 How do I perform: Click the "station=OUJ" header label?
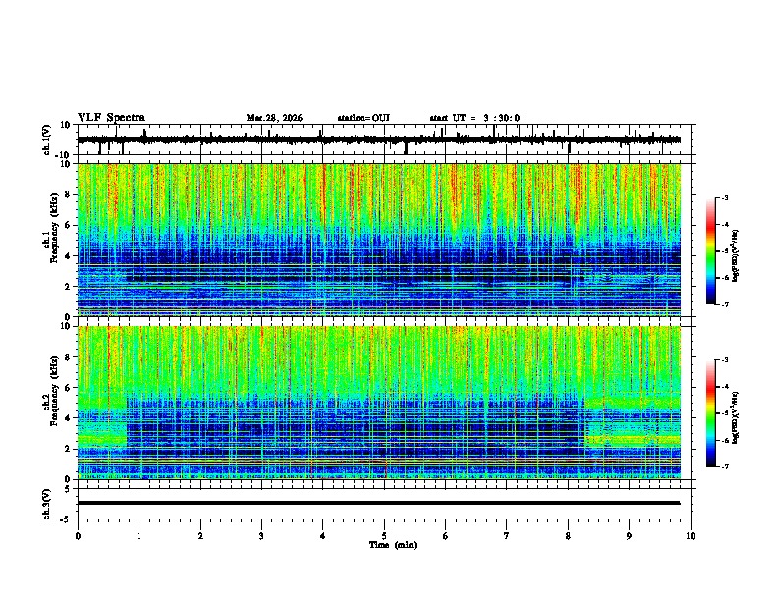(363, 118)
